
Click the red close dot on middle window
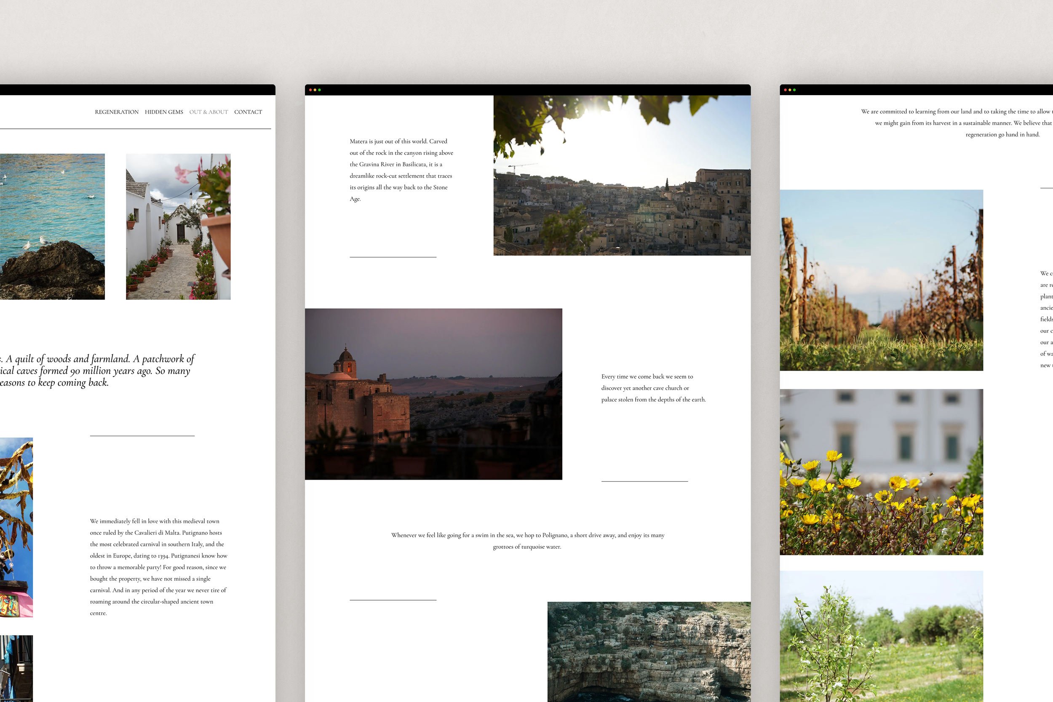point(311,90)
